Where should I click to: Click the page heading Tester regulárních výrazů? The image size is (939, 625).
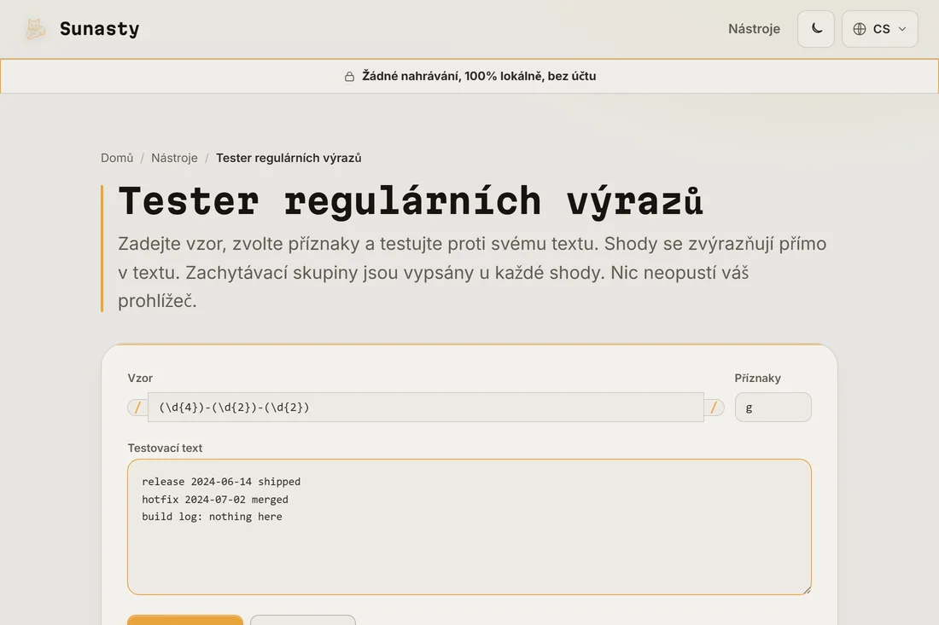(x=411, y=201)
